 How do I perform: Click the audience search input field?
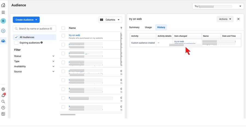coord(35,29)
